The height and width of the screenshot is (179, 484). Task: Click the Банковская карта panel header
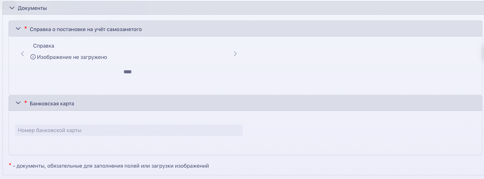click(x=245, y=103)
